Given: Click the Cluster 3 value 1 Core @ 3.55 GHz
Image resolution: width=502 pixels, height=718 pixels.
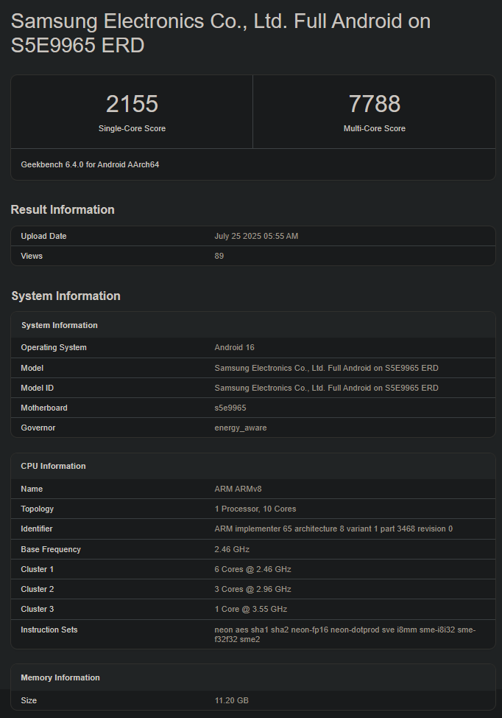Looking at the screenshot, I should pyautogui.click(x=251, y=609).
